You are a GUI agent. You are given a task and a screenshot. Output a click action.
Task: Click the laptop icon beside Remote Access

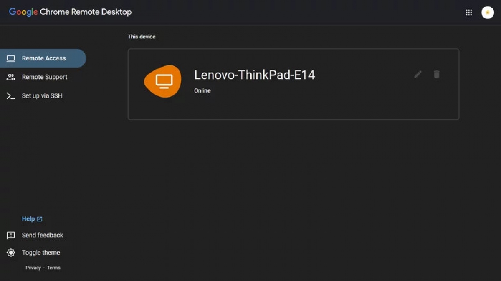tap(11, 58)
